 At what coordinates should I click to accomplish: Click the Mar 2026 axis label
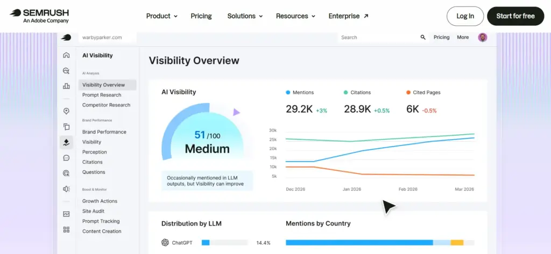(464, 189)
